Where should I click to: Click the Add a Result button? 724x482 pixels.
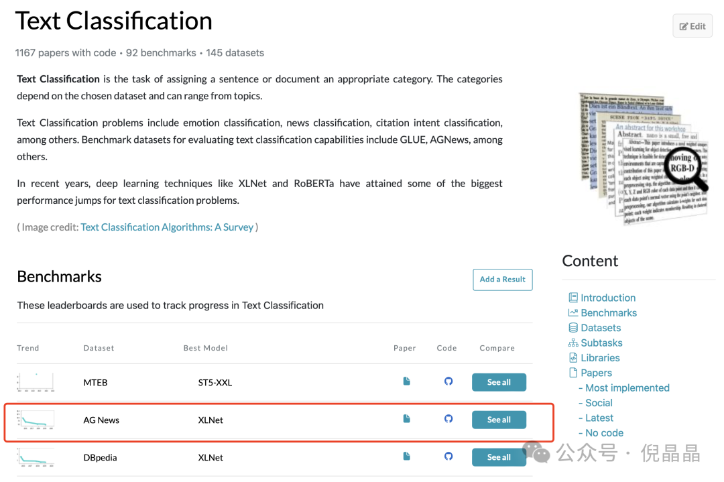pos(502,280)
